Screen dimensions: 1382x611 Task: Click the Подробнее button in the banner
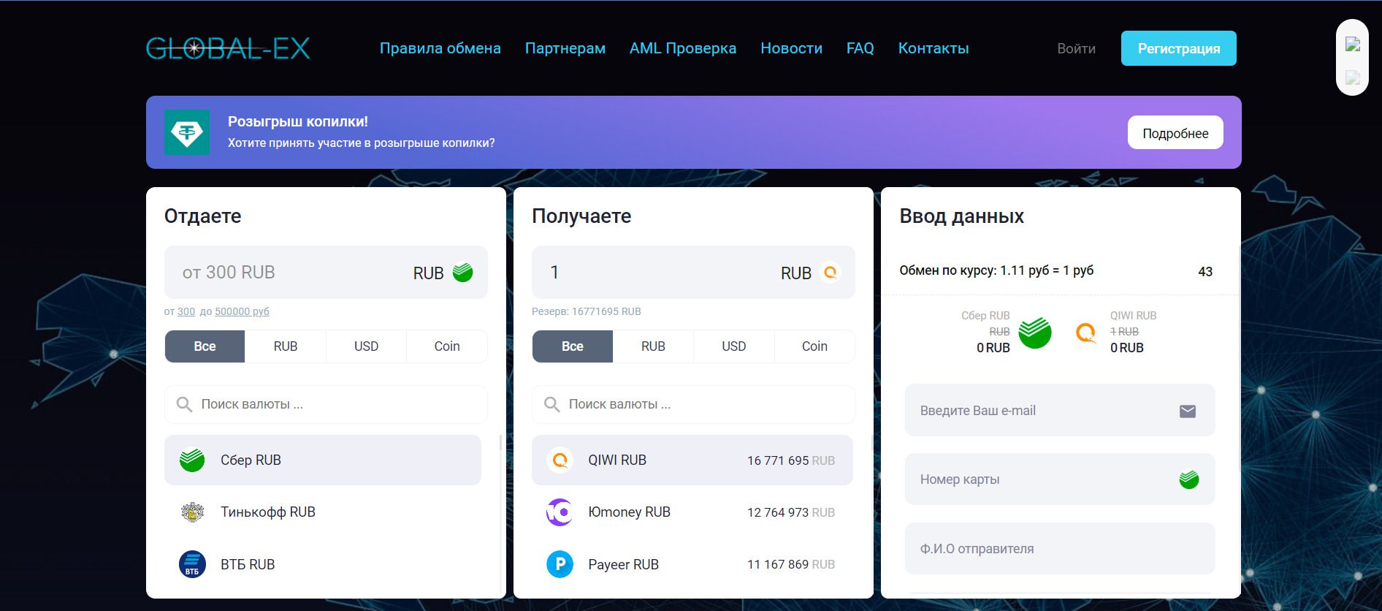pos(1175,133)
